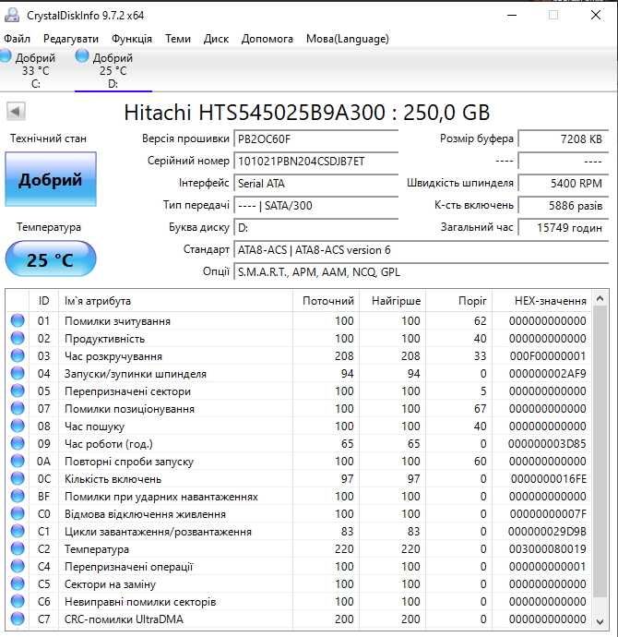Click HEX value 000000003D85

tap(547, 444)
